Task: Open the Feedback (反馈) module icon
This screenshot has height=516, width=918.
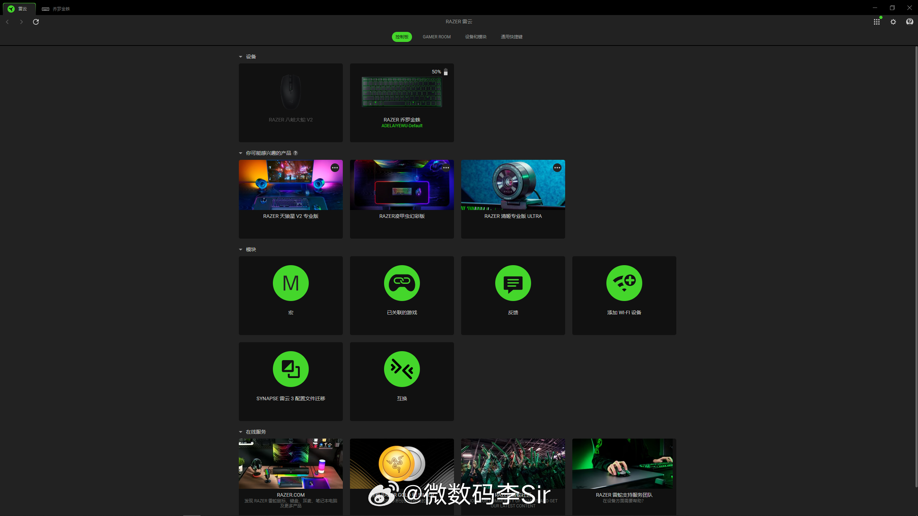Action: pyautogui.click(x=513, y=283)
